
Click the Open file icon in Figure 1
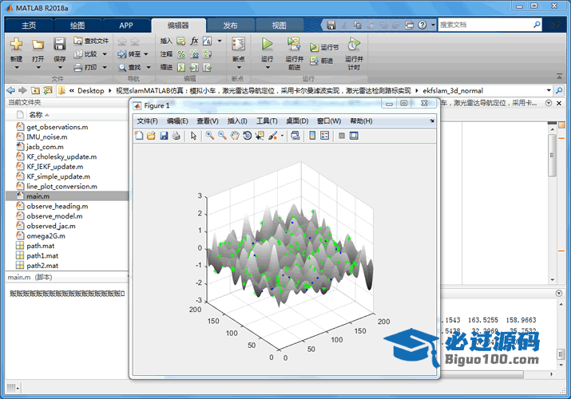(x=151, y=136)
